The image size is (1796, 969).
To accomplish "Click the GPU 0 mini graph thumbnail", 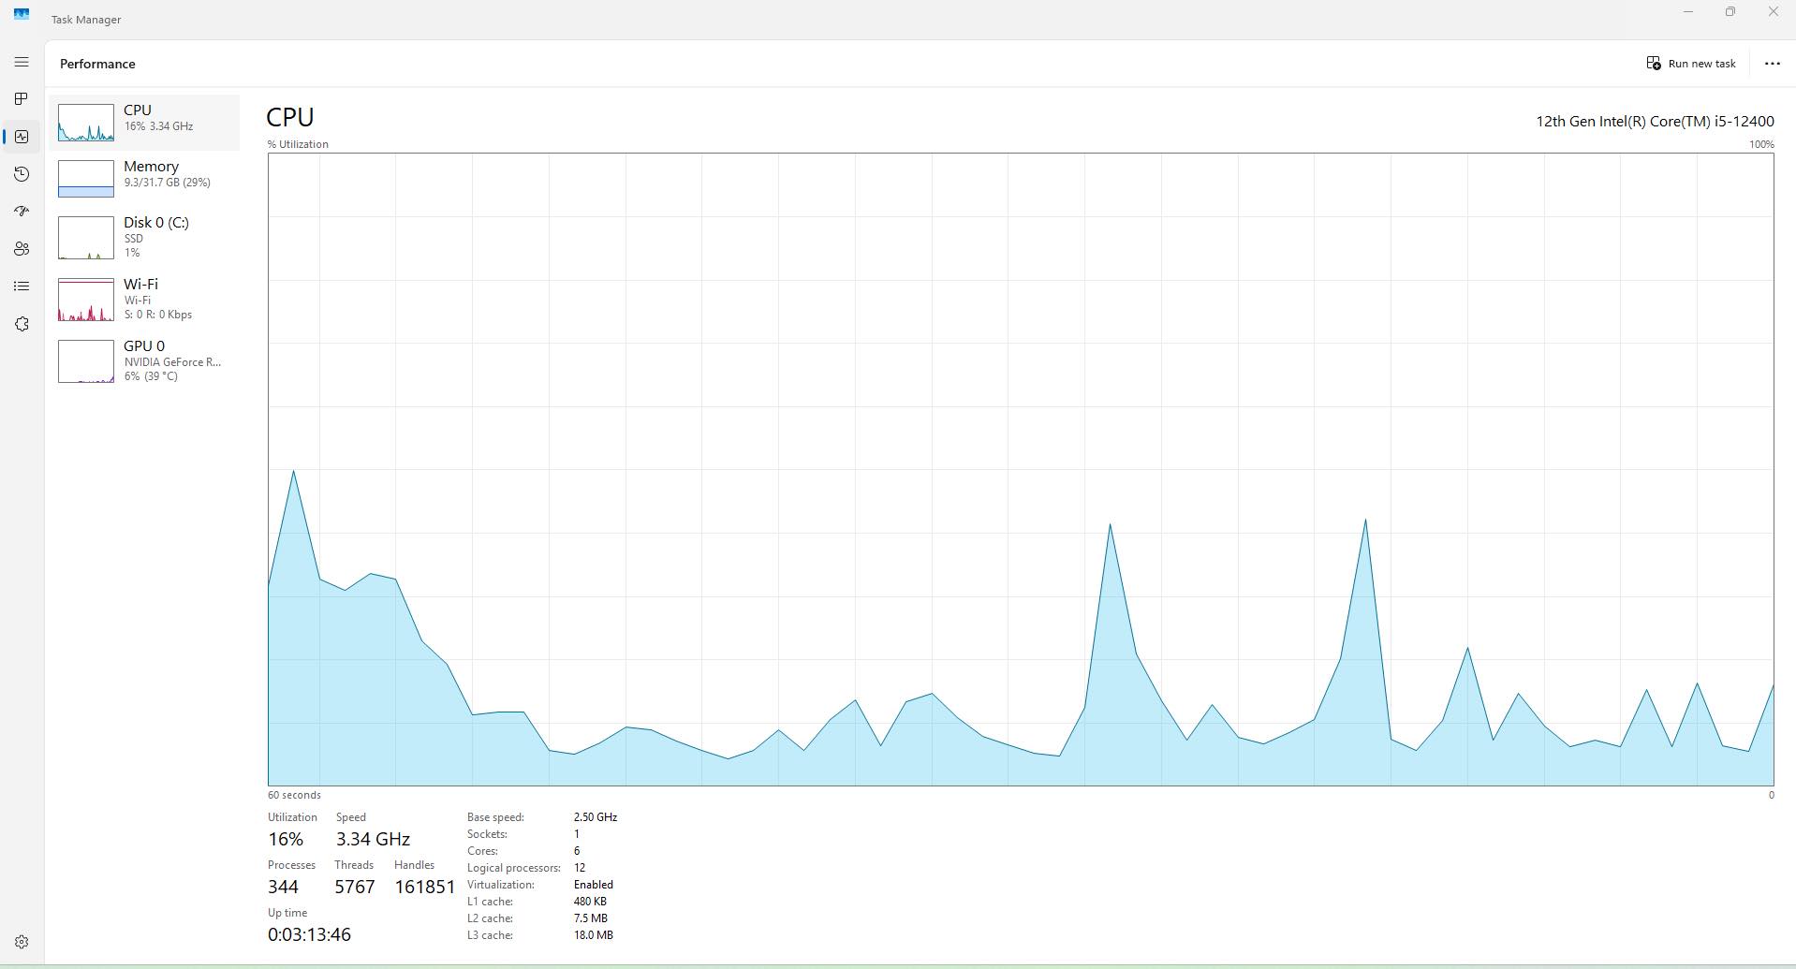I will [86, 361].
